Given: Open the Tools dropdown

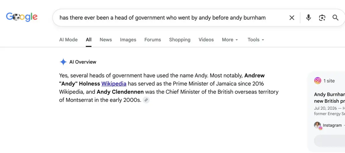Looking at the screenshot, I should click(x=256, y=40).
